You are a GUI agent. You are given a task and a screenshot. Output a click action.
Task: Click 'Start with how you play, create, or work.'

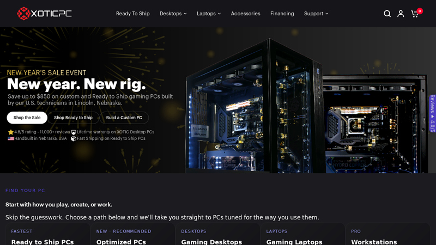coord(59,205)
